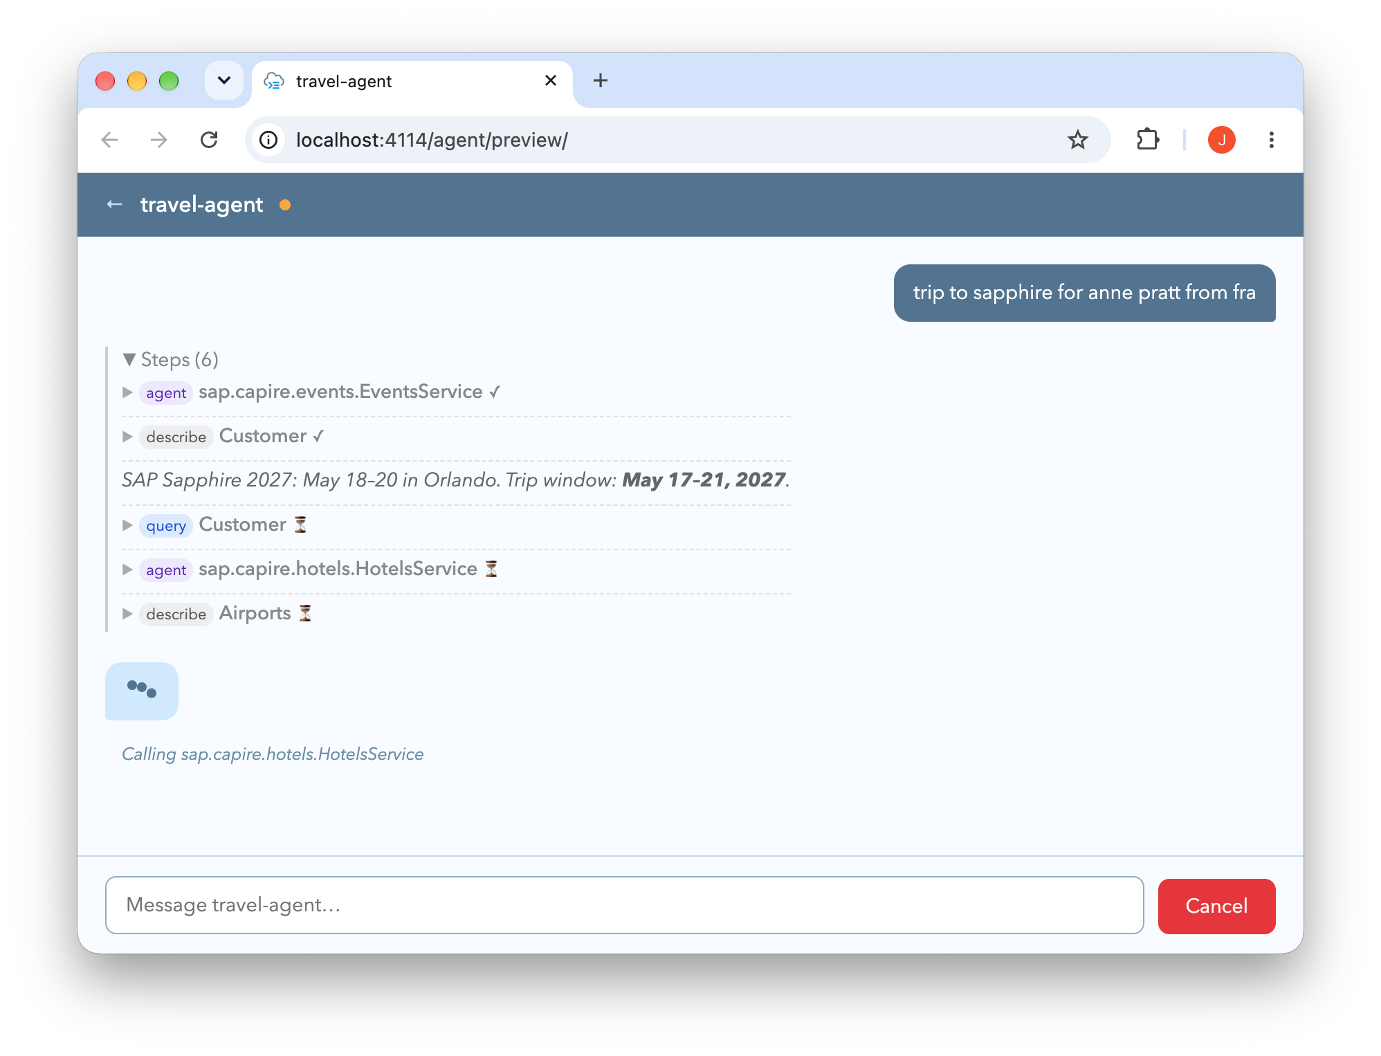Click the hourglass beside HotelsService
Screen dimensions: 1381x1056
pyautogui.click(x=491, y=569)
